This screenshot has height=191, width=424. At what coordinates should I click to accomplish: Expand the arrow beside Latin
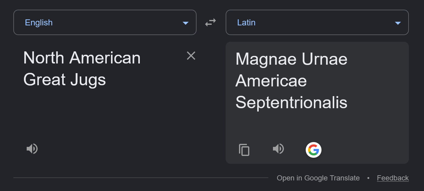398,23
